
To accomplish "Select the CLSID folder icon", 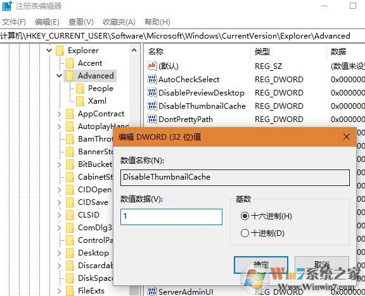I will tap(70, 215).
